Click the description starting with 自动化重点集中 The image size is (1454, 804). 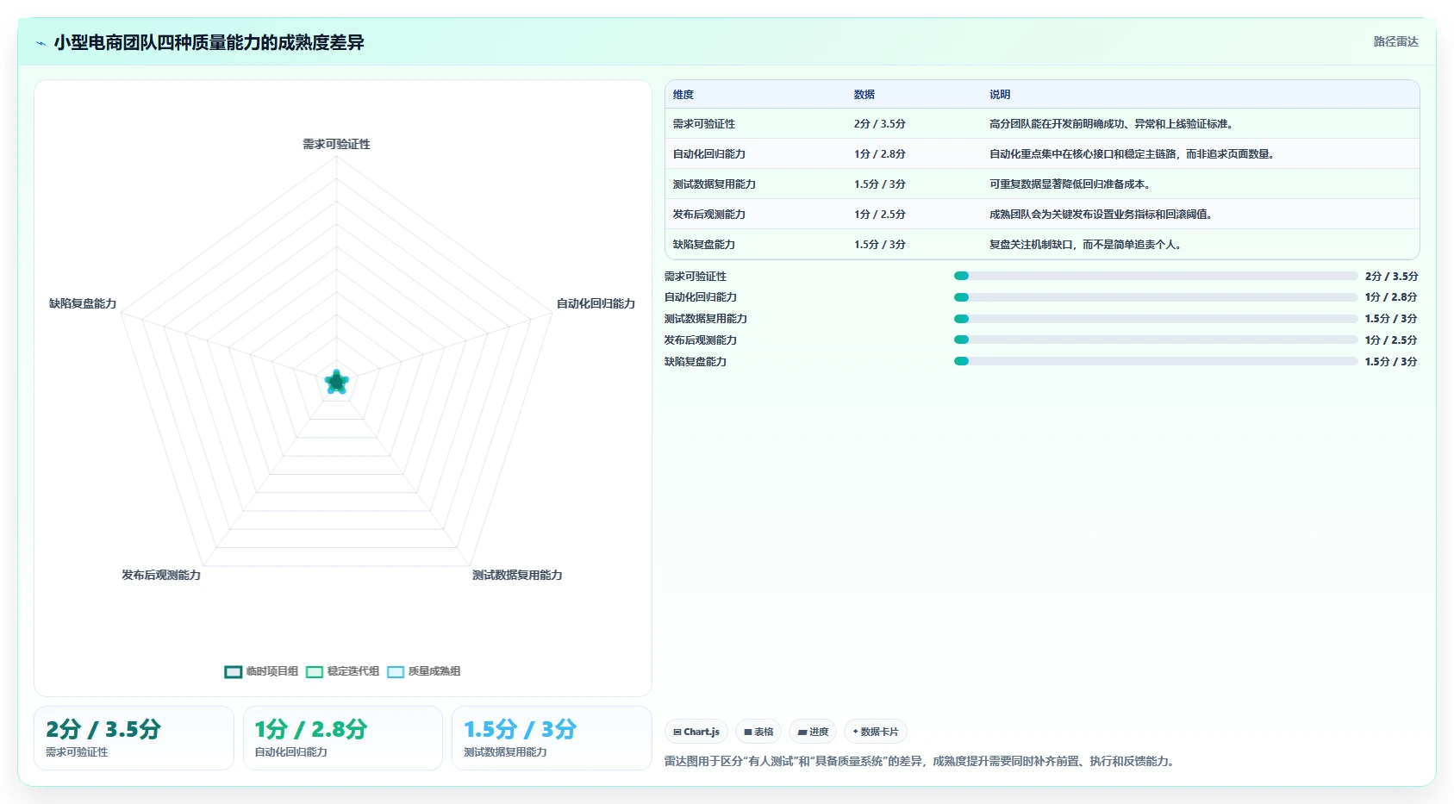pos(1133,154)
